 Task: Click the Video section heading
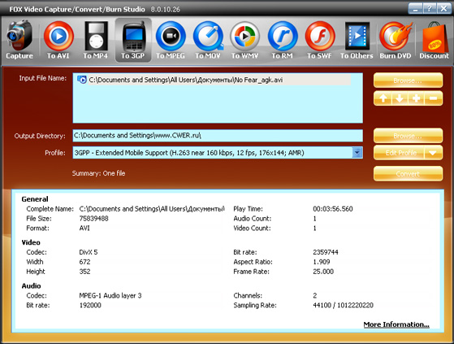click(x=31, y=242)
